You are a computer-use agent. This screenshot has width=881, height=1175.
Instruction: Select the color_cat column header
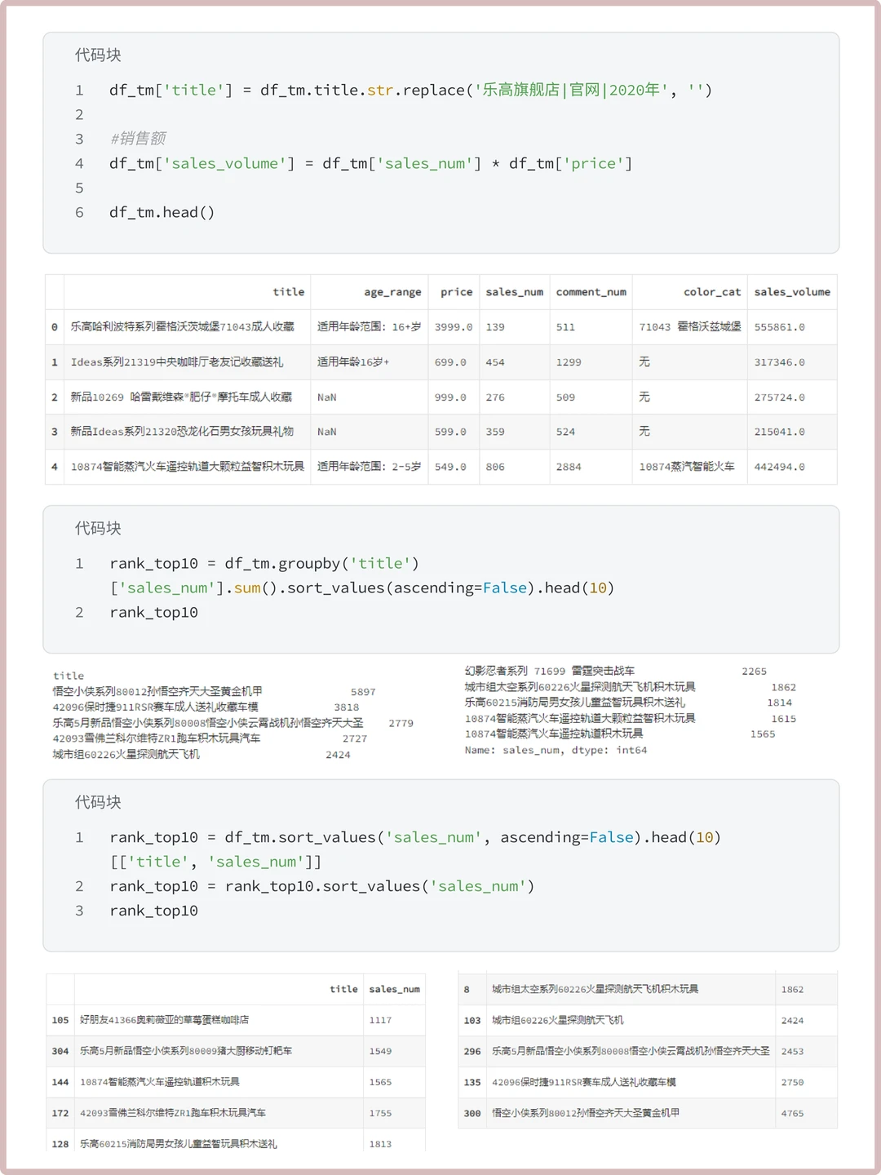click(712, 292)
